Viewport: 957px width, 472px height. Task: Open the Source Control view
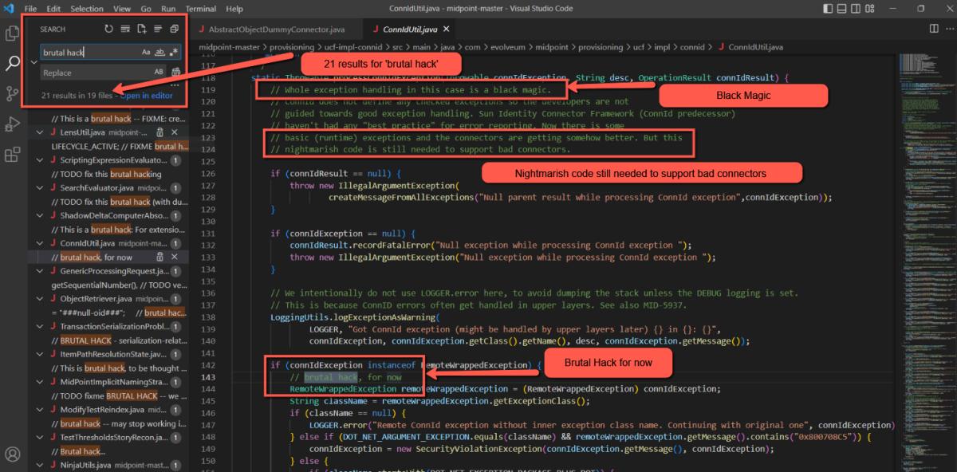13,93
